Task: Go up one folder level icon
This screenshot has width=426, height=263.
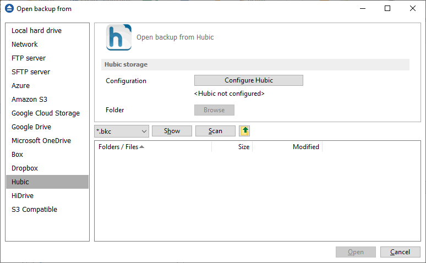Action: [244, 131]
